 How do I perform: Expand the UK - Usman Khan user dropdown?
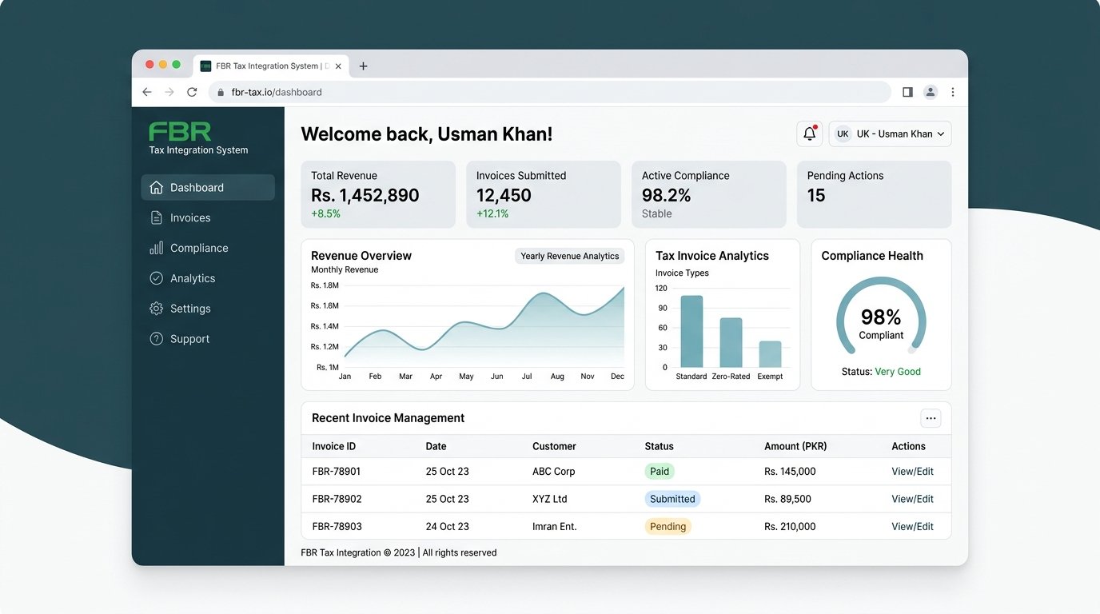pos(890,134)
